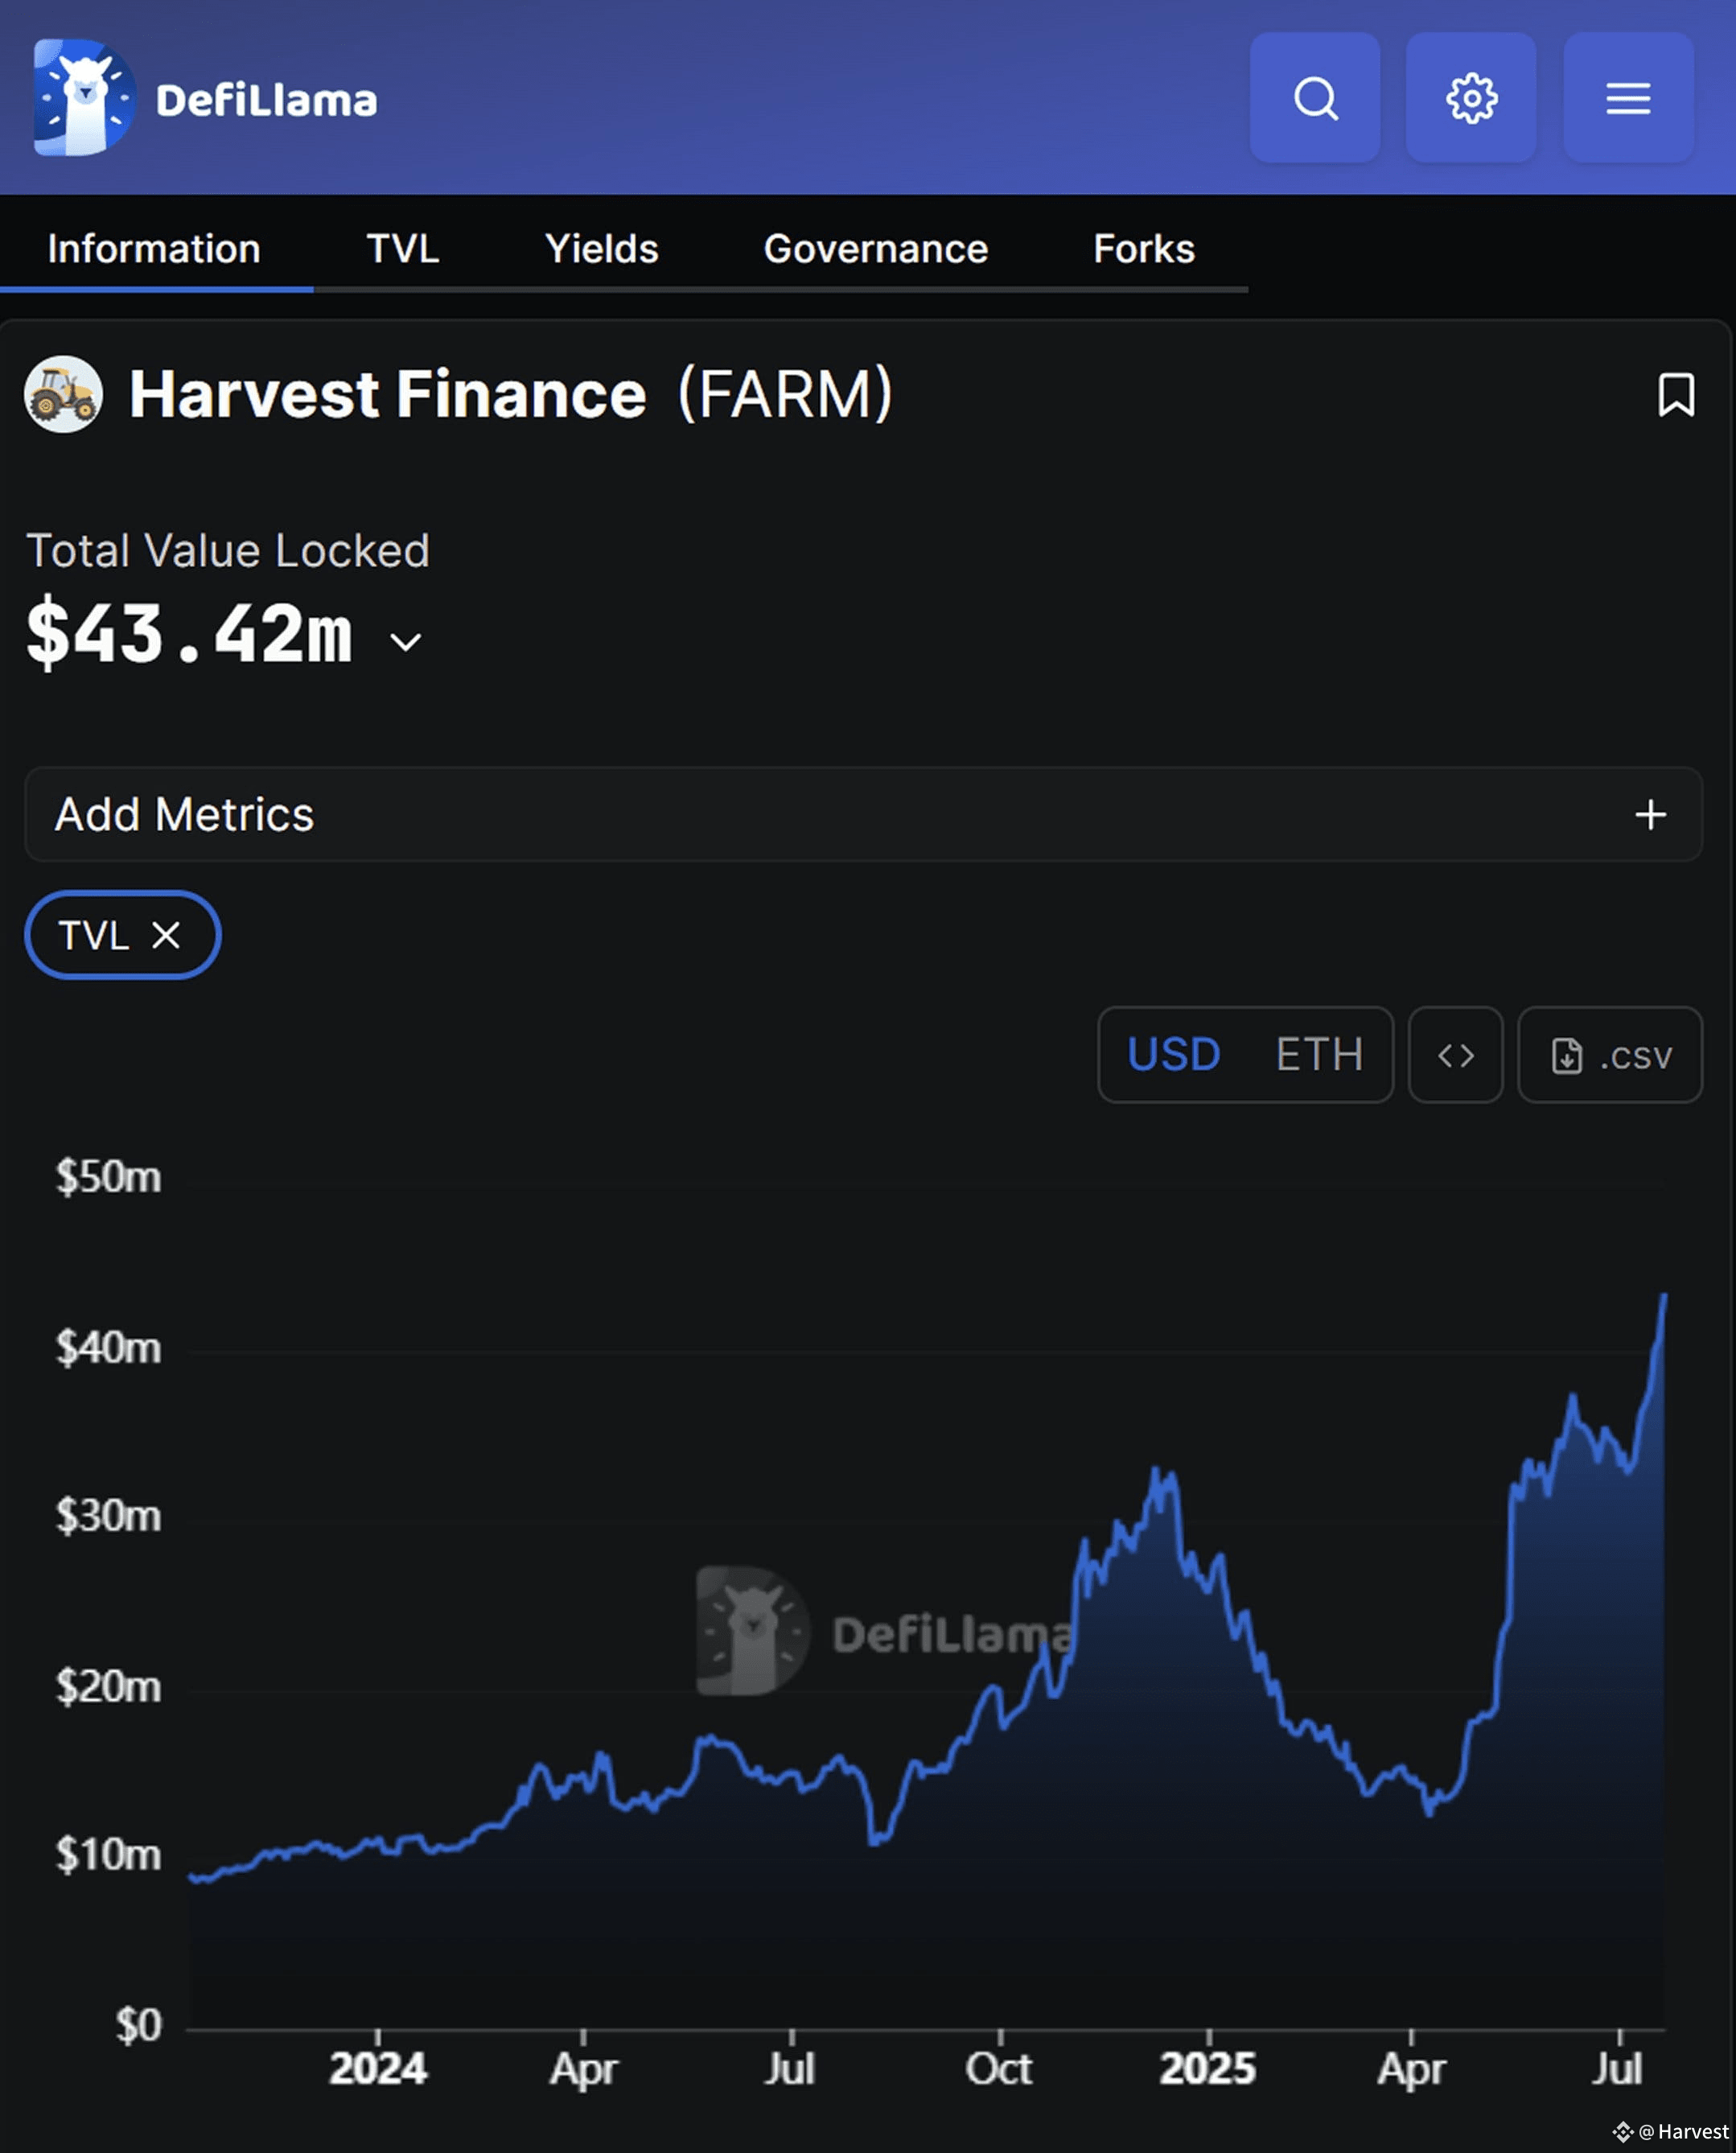
Task: Switch chart denomination to USD
Action: pyautogui.click(x=1174, y=1055)
